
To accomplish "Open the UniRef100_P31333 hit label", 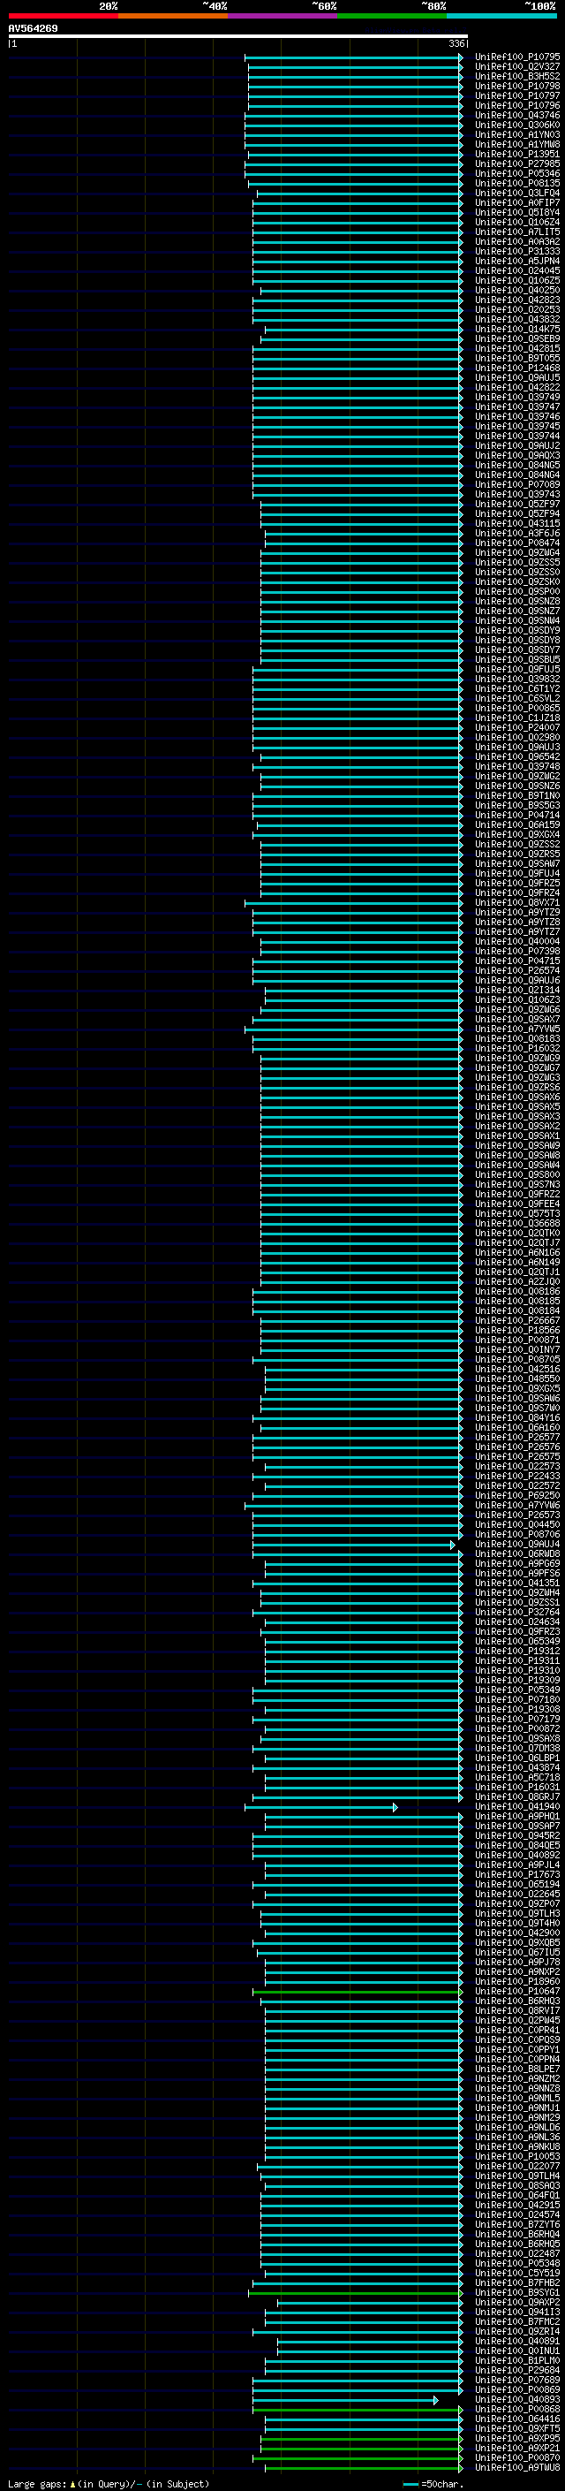I will 516,252.
